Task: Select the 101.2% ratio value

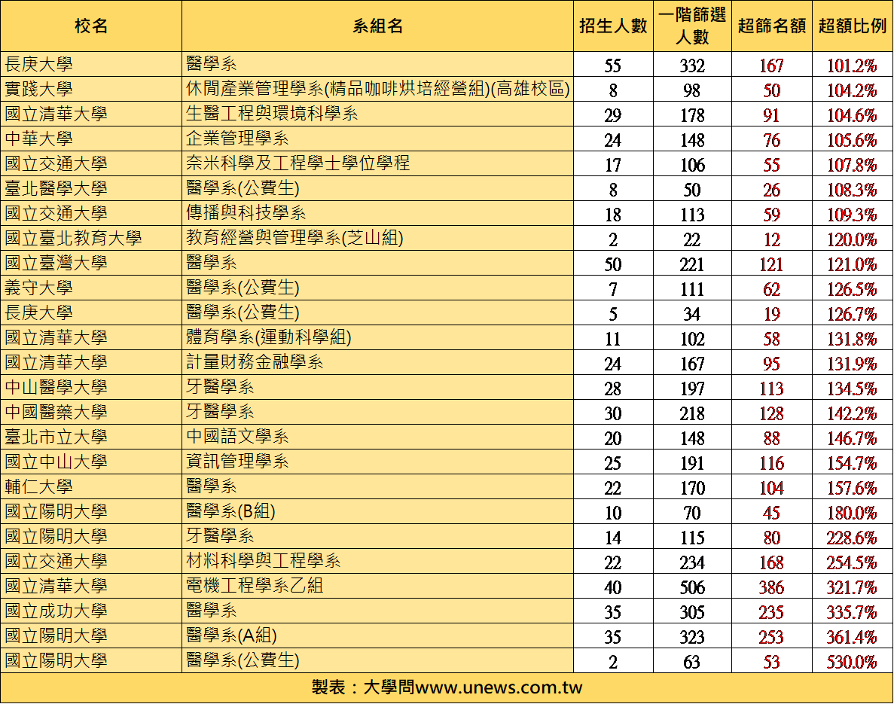Action: click(x=853, y=66)
